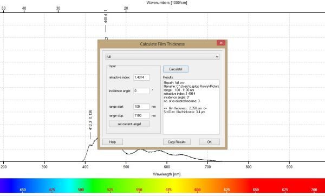Screen dimensions: 325x196
Task: Confirm dialog with OK button
Action: point(209,142)
